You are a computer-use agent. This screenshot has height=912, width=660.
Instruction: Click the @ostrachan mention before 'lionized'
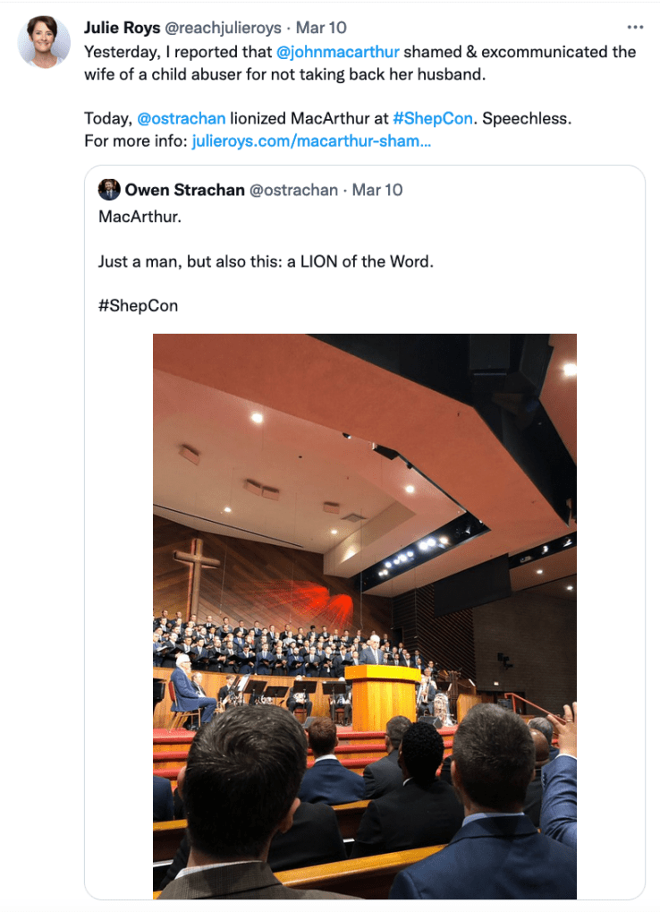click(x=182, y=118)
